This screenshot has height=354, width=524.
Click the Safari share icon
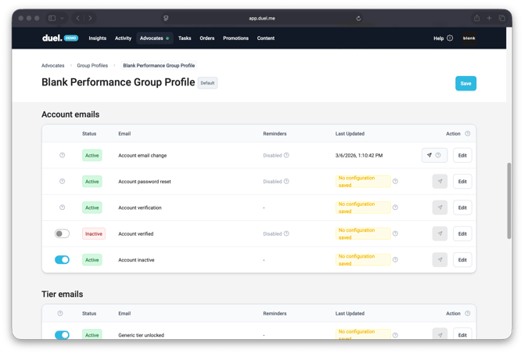pos(476,18)
